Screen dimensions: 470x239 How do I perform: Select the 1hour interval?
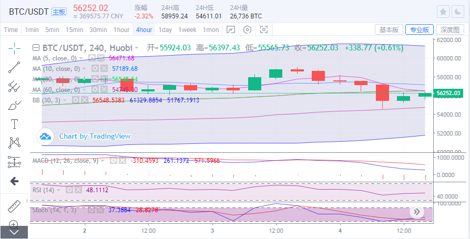click(x=121, y=29)
